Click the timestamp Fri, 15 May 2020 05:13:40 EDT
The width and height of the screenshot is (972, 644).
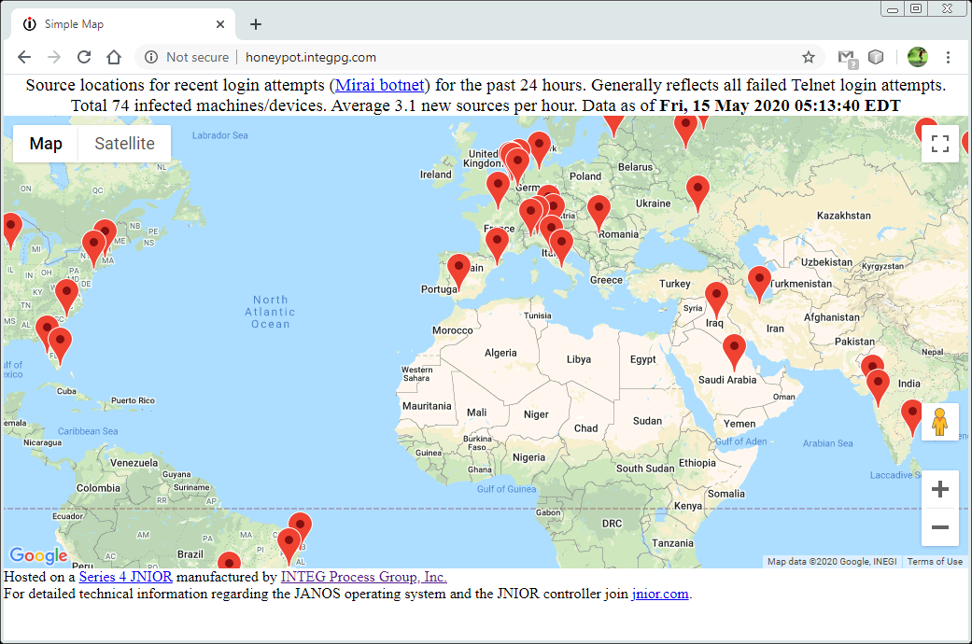780,105
